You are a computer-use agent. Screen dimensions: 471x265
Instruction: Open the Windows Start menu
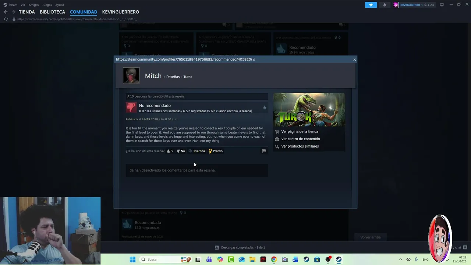tap(132, 259)
